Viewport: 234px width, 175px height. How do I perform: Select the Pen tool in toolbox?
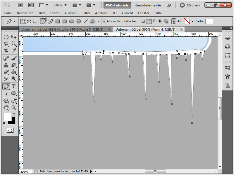point(6,86)
